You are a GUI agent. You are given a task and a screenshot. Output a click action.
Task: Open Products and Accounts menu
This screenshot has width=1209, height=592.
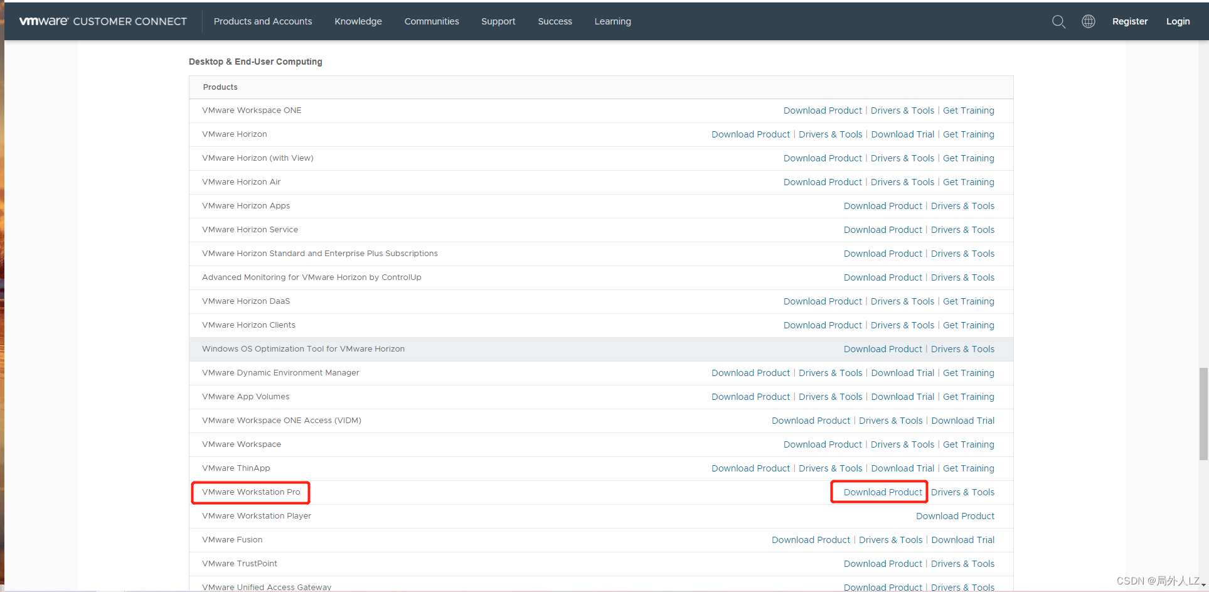[263, 21]
